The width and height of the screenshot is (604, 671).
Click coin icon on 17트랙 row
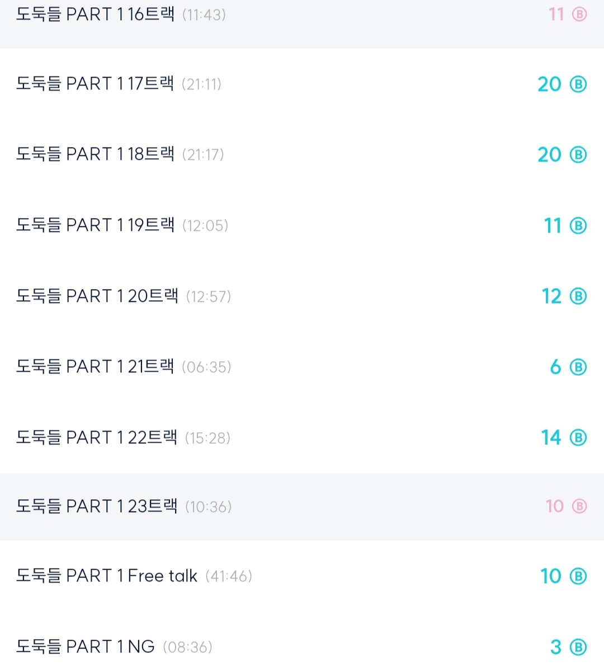click(x=578, y=84)
